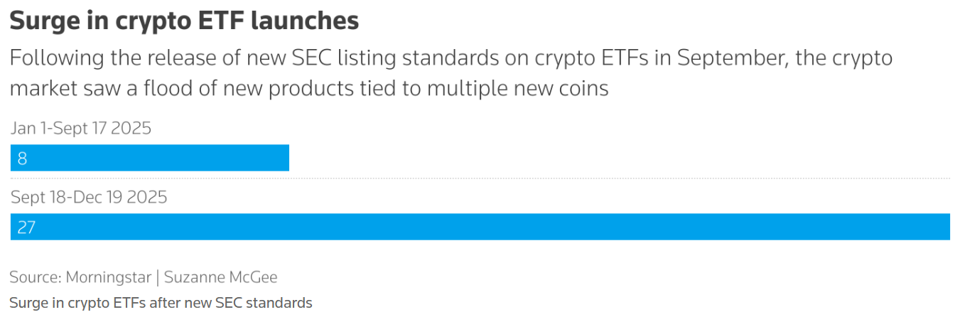965x322 pixels.
Task: Click the "Jan 1-Sept 17 2025" label
Action: click(81, 129)
